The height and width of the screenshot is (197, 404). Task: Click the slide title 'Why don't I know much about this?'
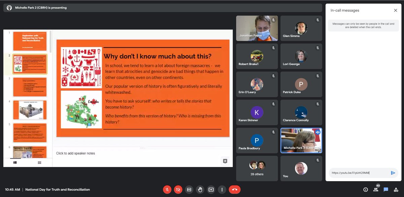(x=157, y=56)
